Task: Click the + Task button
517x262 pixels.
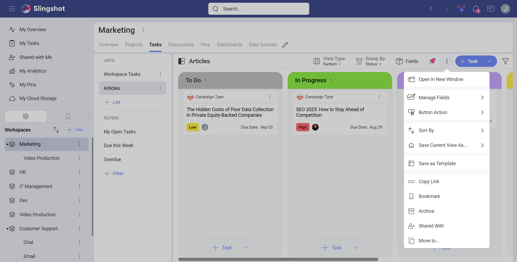Action: [469, 61]
